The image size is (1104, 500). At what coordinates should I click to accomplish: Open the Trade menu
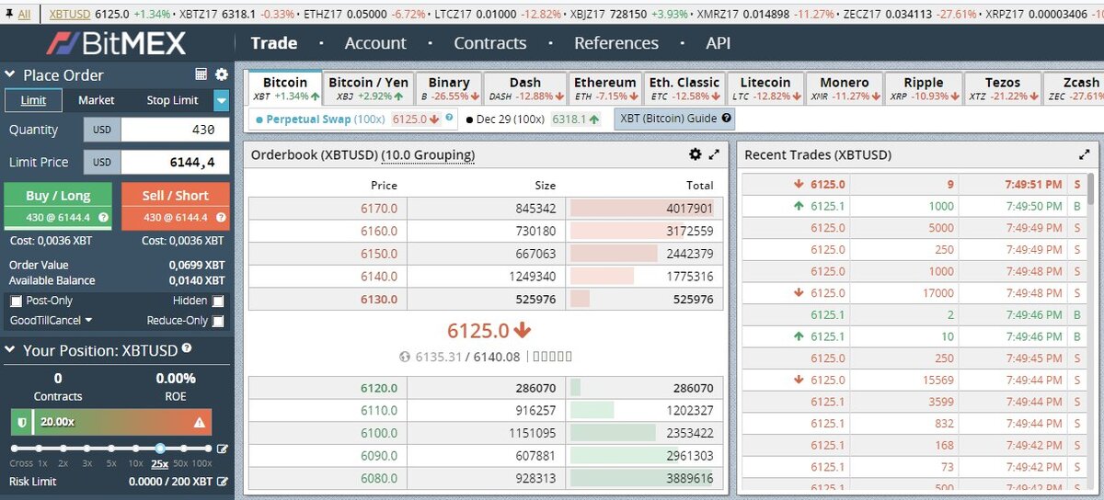274,42
